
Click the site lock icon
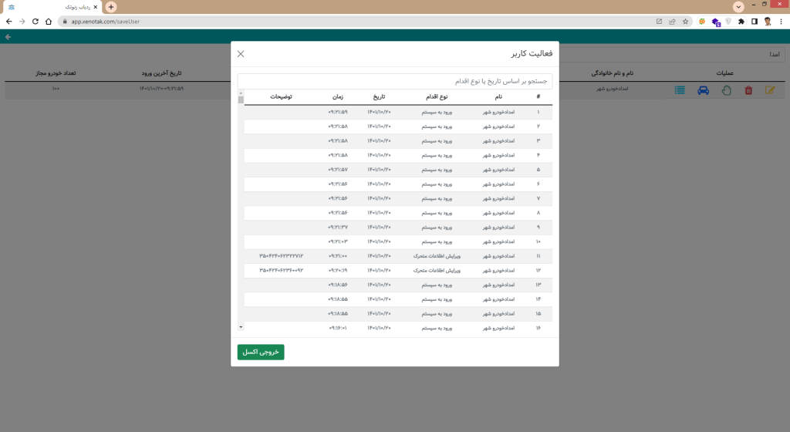pyautogui.click(x=65, y=21)
